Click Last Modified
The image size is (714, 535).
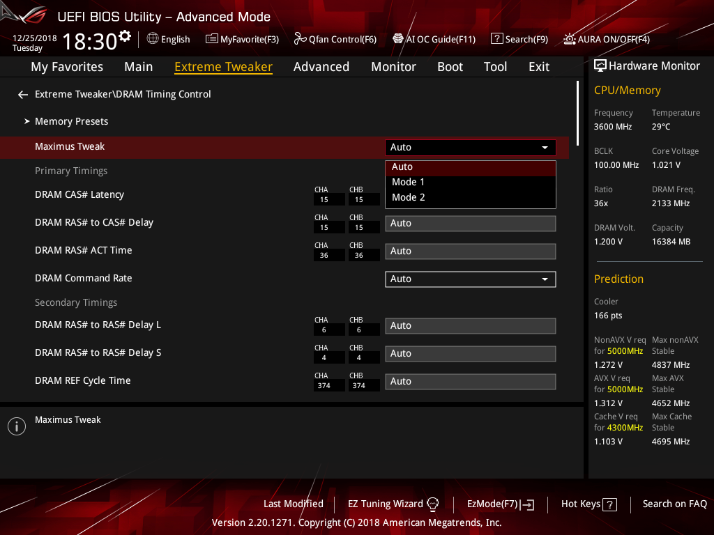294,504
